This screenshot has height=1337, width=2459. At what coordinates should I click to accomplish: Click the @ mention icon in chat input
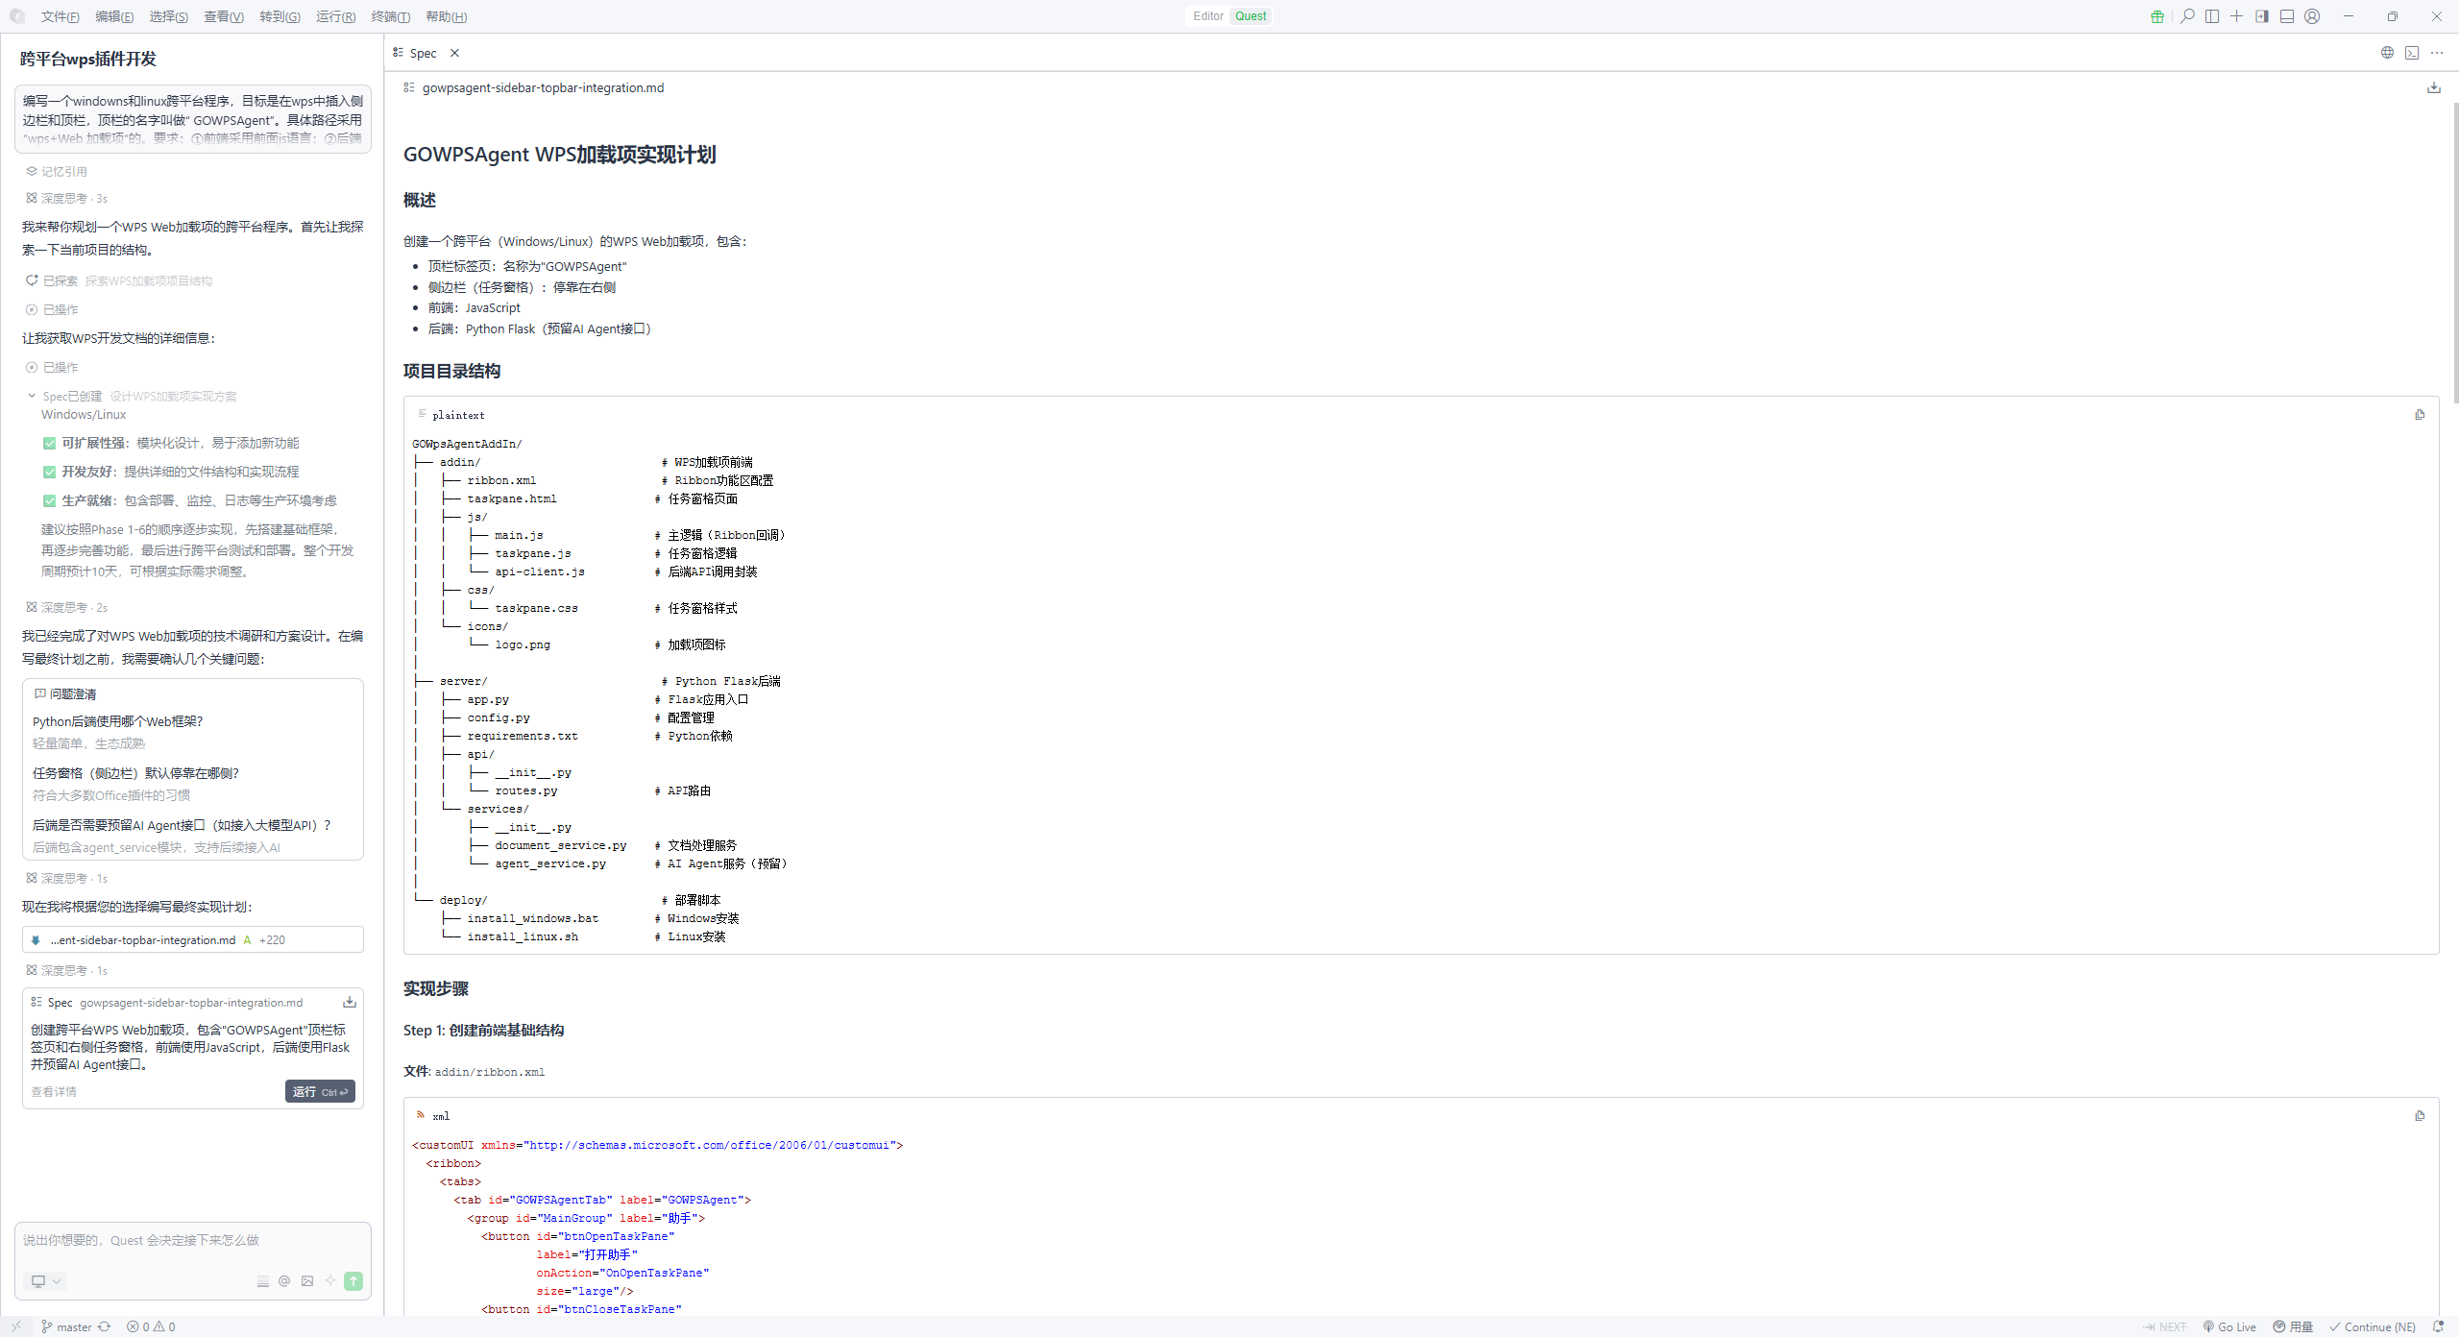[284, 1281]
